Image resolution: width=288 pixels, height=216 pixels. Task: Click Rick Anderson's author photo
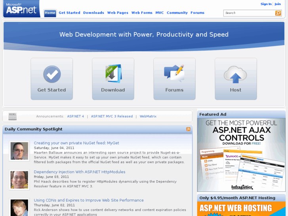[19, 207]
